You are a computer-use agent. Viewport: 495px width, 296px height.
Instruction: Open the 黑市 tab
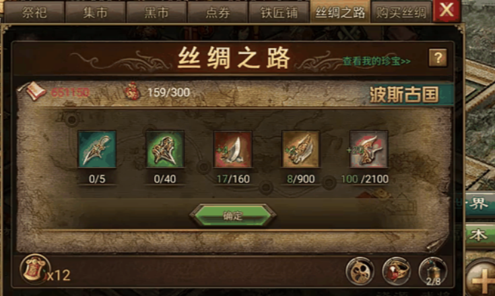[x=156, y=12]
